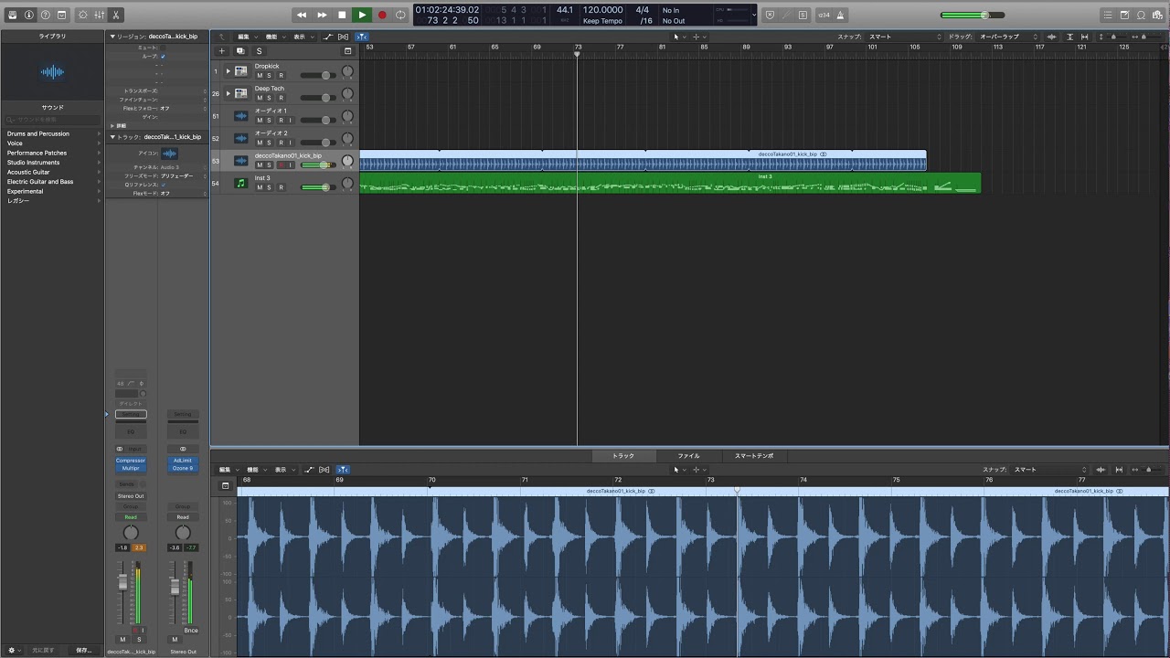This screenshot has width=1170, height=658.
Task: Open the Editors scissors icon
Action: (116, 15)
